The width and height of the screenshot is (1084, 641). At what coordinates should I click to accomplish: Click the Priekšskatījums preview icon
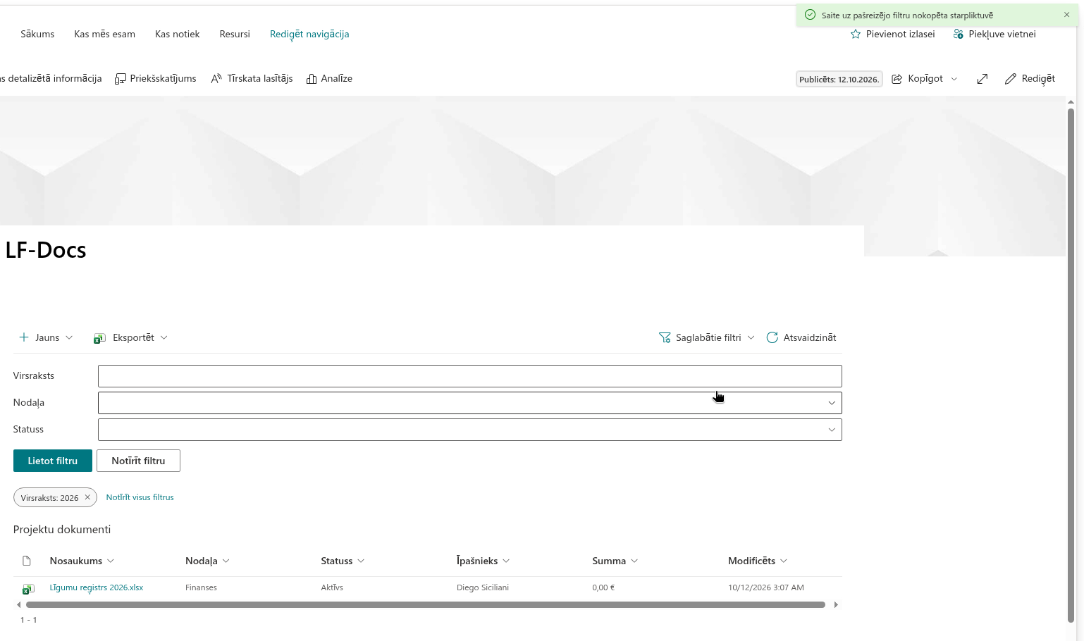tap(121, 79)
